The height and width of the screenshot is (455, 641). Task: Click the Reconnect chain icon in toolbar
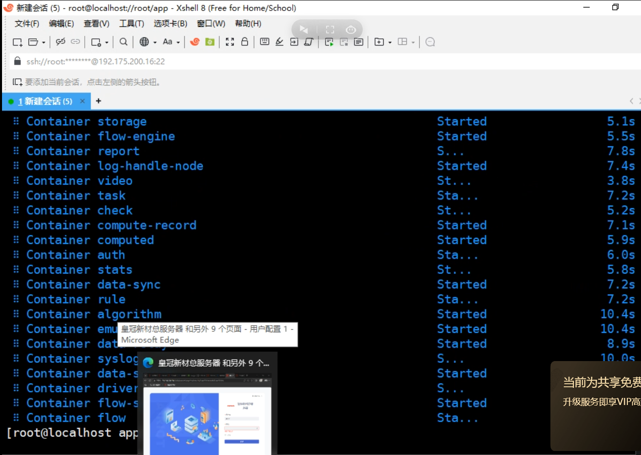(x=76, y=42)
